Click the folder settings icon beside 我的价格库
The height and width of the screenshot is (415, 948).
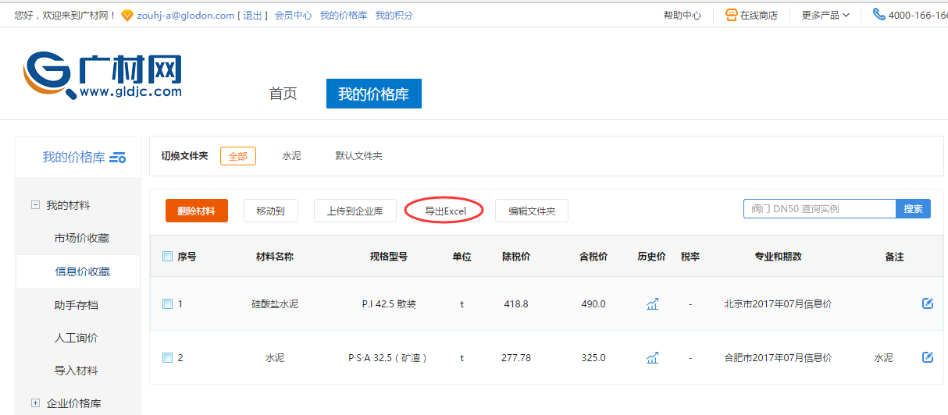point(118,158)
